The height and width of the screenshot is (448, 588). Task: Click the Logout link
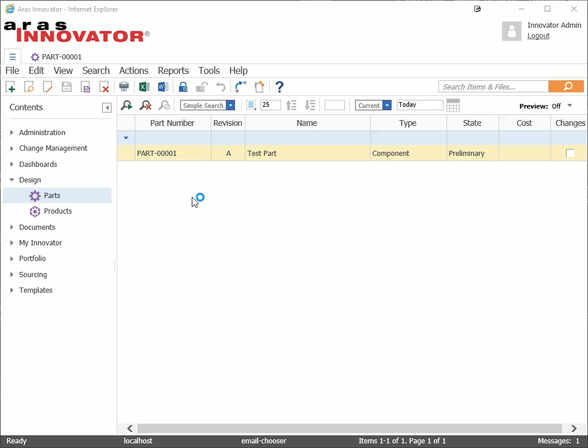pos(538,36)
